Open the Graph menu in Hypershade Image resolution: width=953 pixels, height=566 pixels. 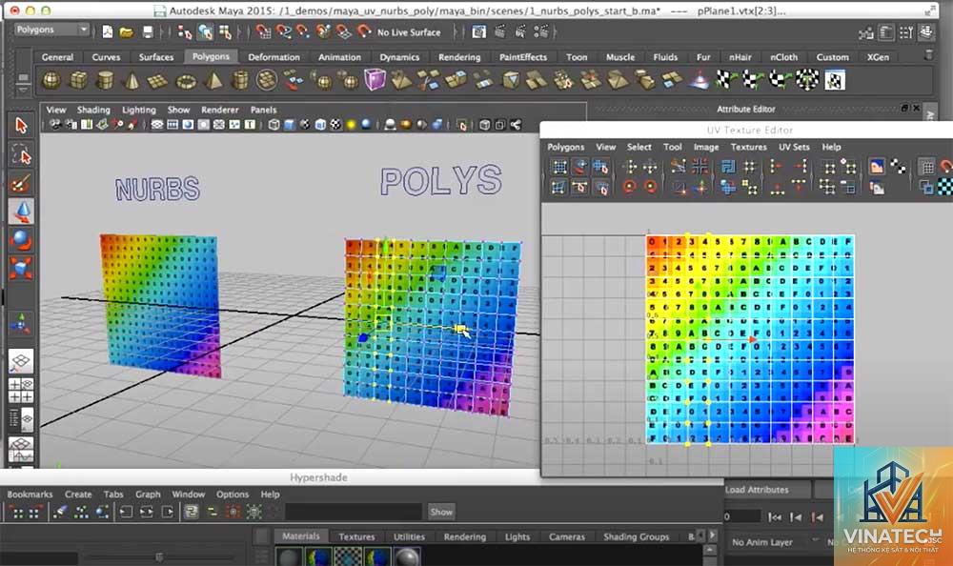pos(148,495)
